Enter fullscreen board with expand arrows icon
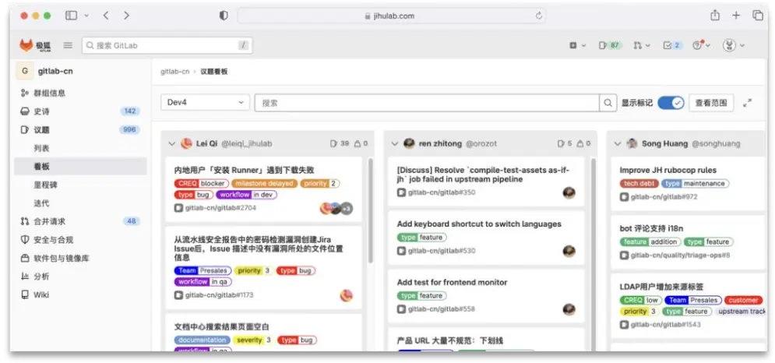Viewport: 775px width, 363px height. tap(748, 103)
